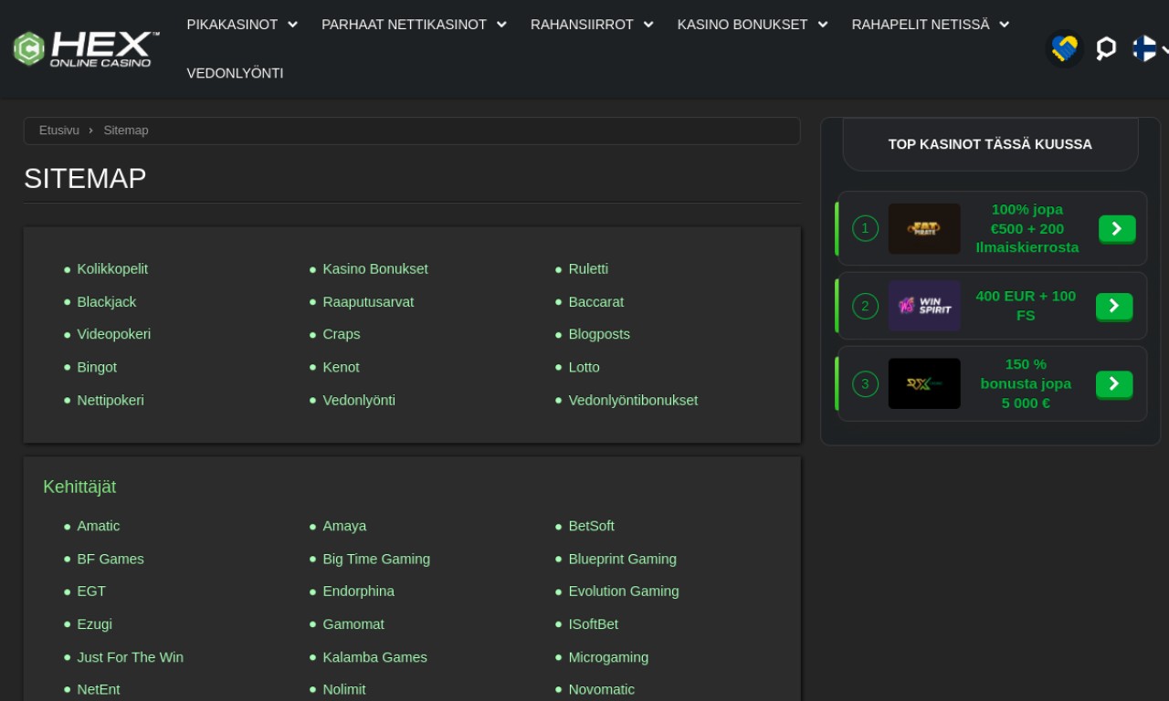The height and width of the screenshot is (701, 1169).
Task: Open the Blogposts link
Action: pyautogui.click(x=599, y=334)
